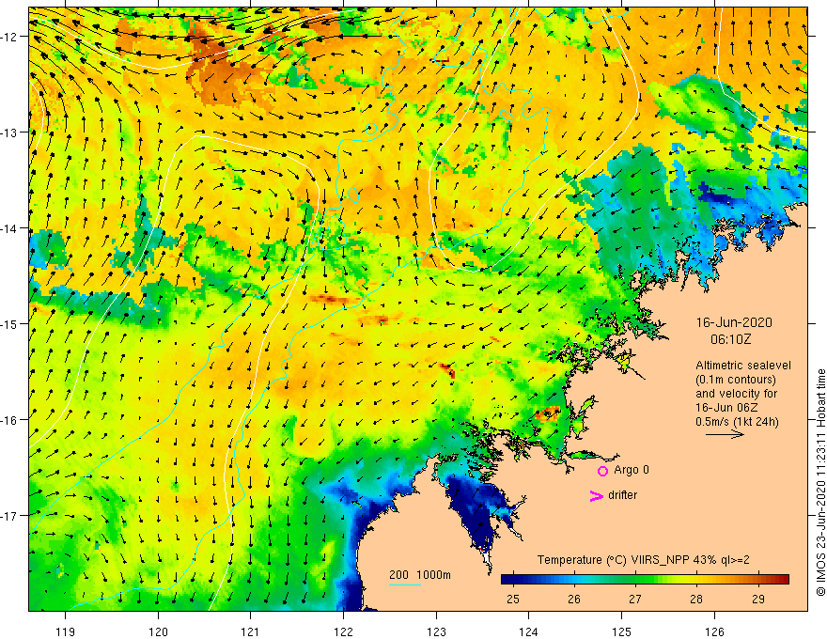
Task: Select the time text 06:10Z
Action: [x=730, y=339]
